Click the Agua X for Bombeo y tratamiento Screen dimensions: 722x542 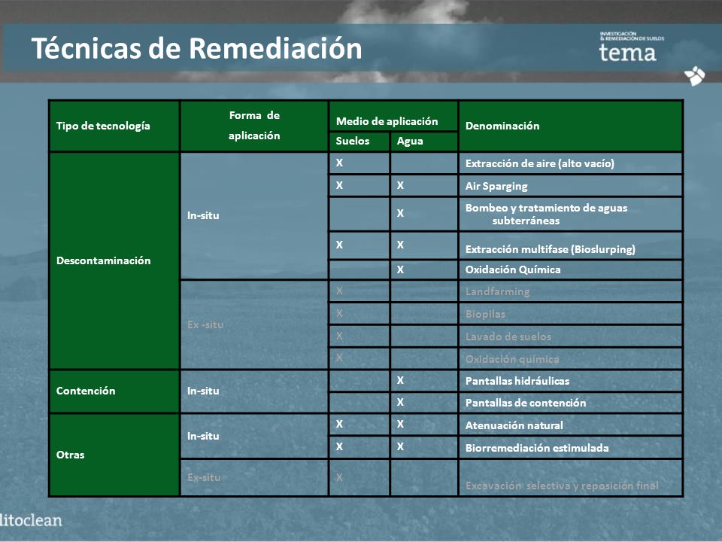tap(400, 213)
